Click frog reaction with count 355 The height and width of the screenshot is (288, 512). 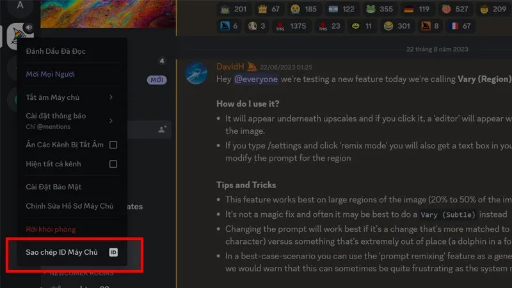[380, 9]
